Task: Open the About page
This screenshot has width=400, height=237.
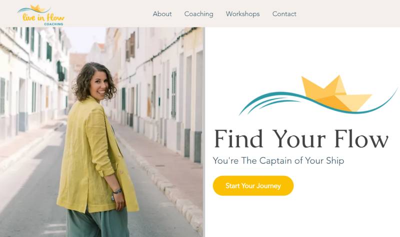Action: tap(162, 14)
